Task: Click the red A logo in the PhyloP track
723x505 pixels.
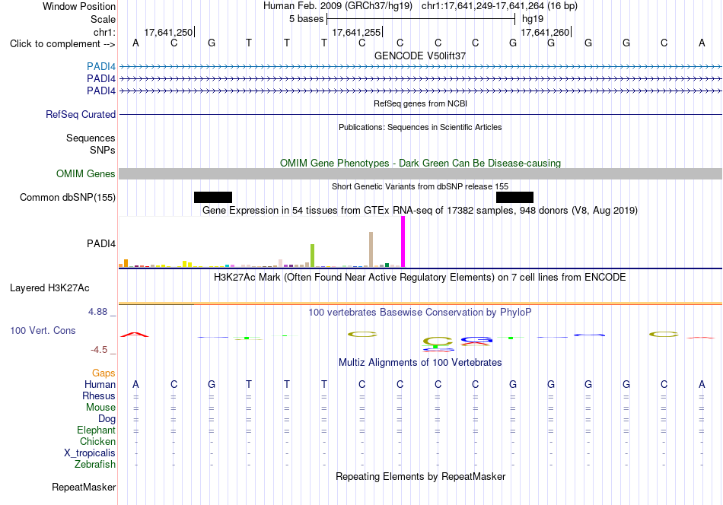Action: coord(135,335)
